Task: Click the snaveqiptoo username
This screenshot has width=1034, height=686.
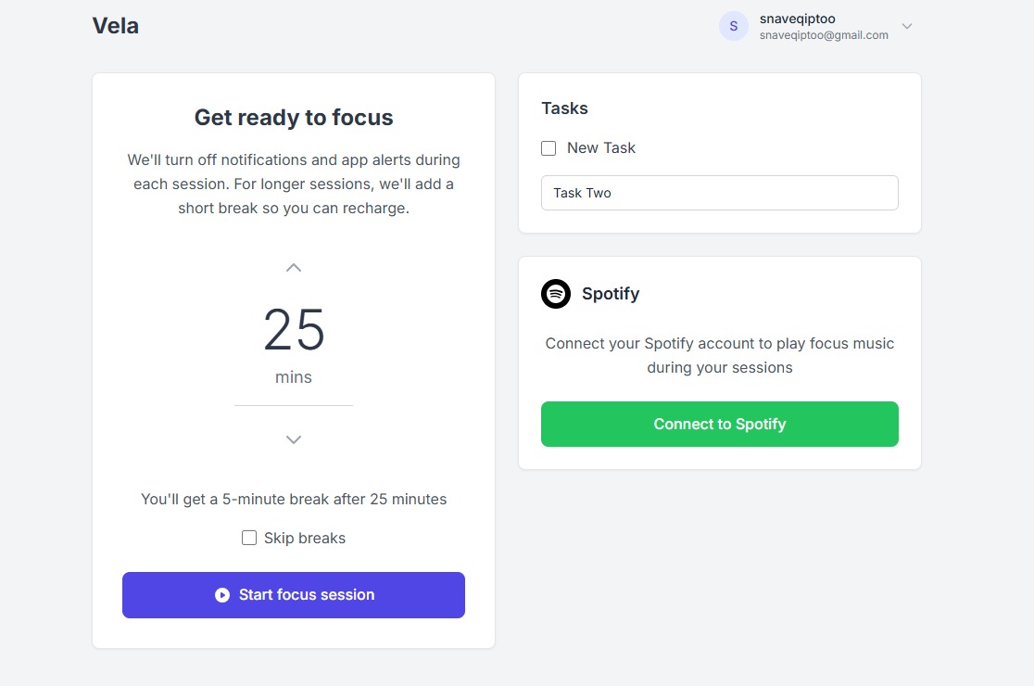Action: click(x=797, y=19)
